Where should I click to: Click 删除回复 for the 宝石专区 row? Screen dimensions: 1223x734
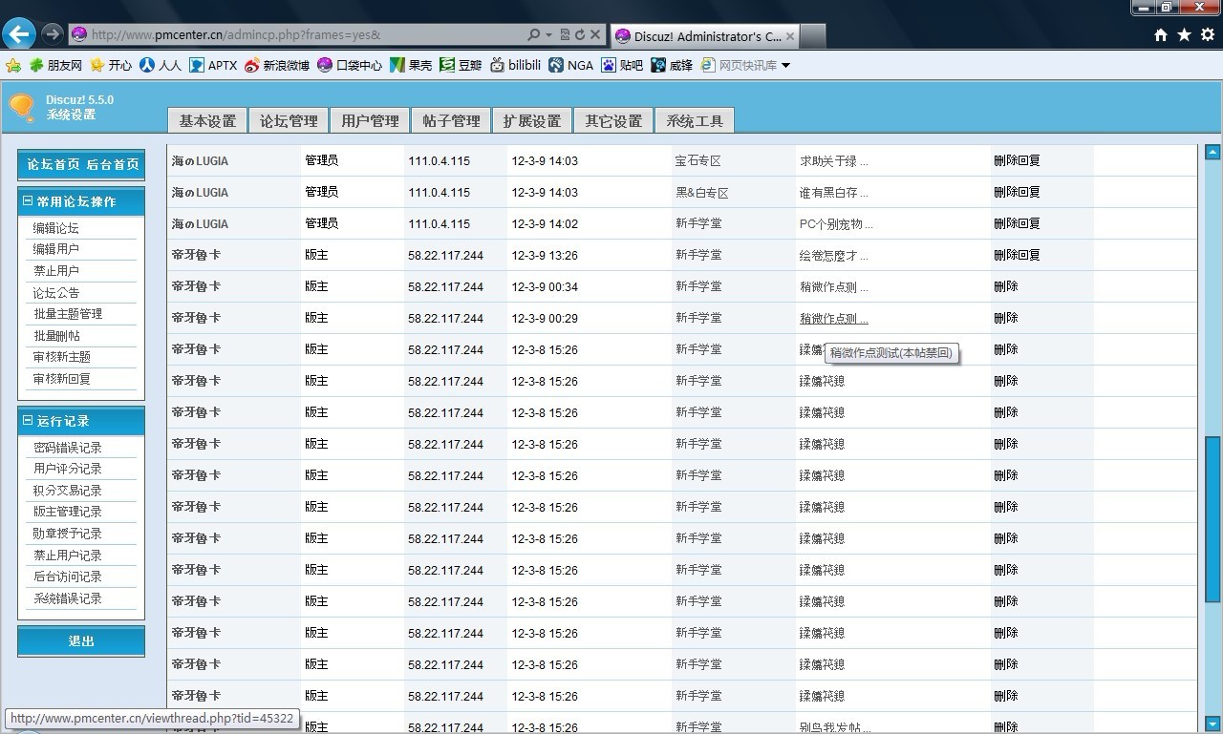pos(1017,160)
